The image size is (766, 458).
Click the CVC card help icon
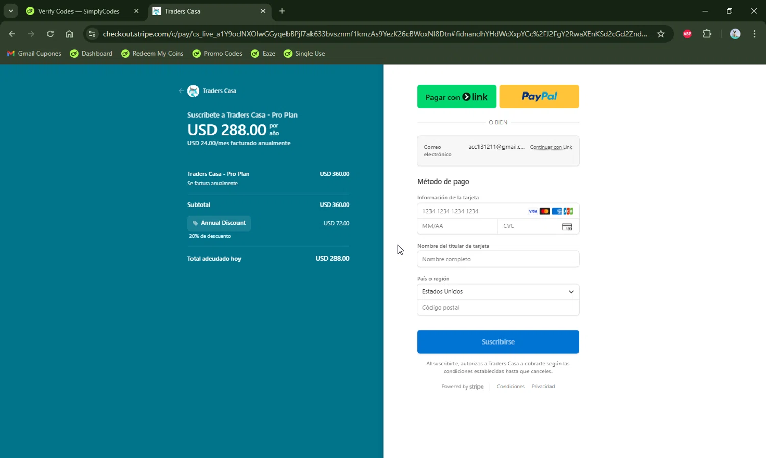pos(567,226)
